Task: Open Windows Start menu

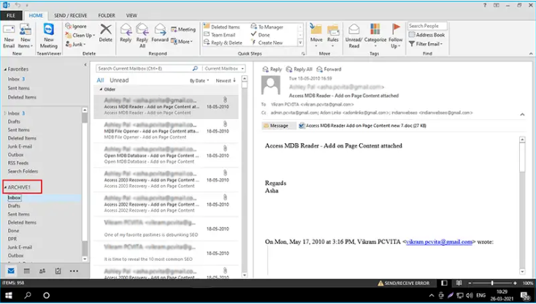Action: (x=9, y=295)
